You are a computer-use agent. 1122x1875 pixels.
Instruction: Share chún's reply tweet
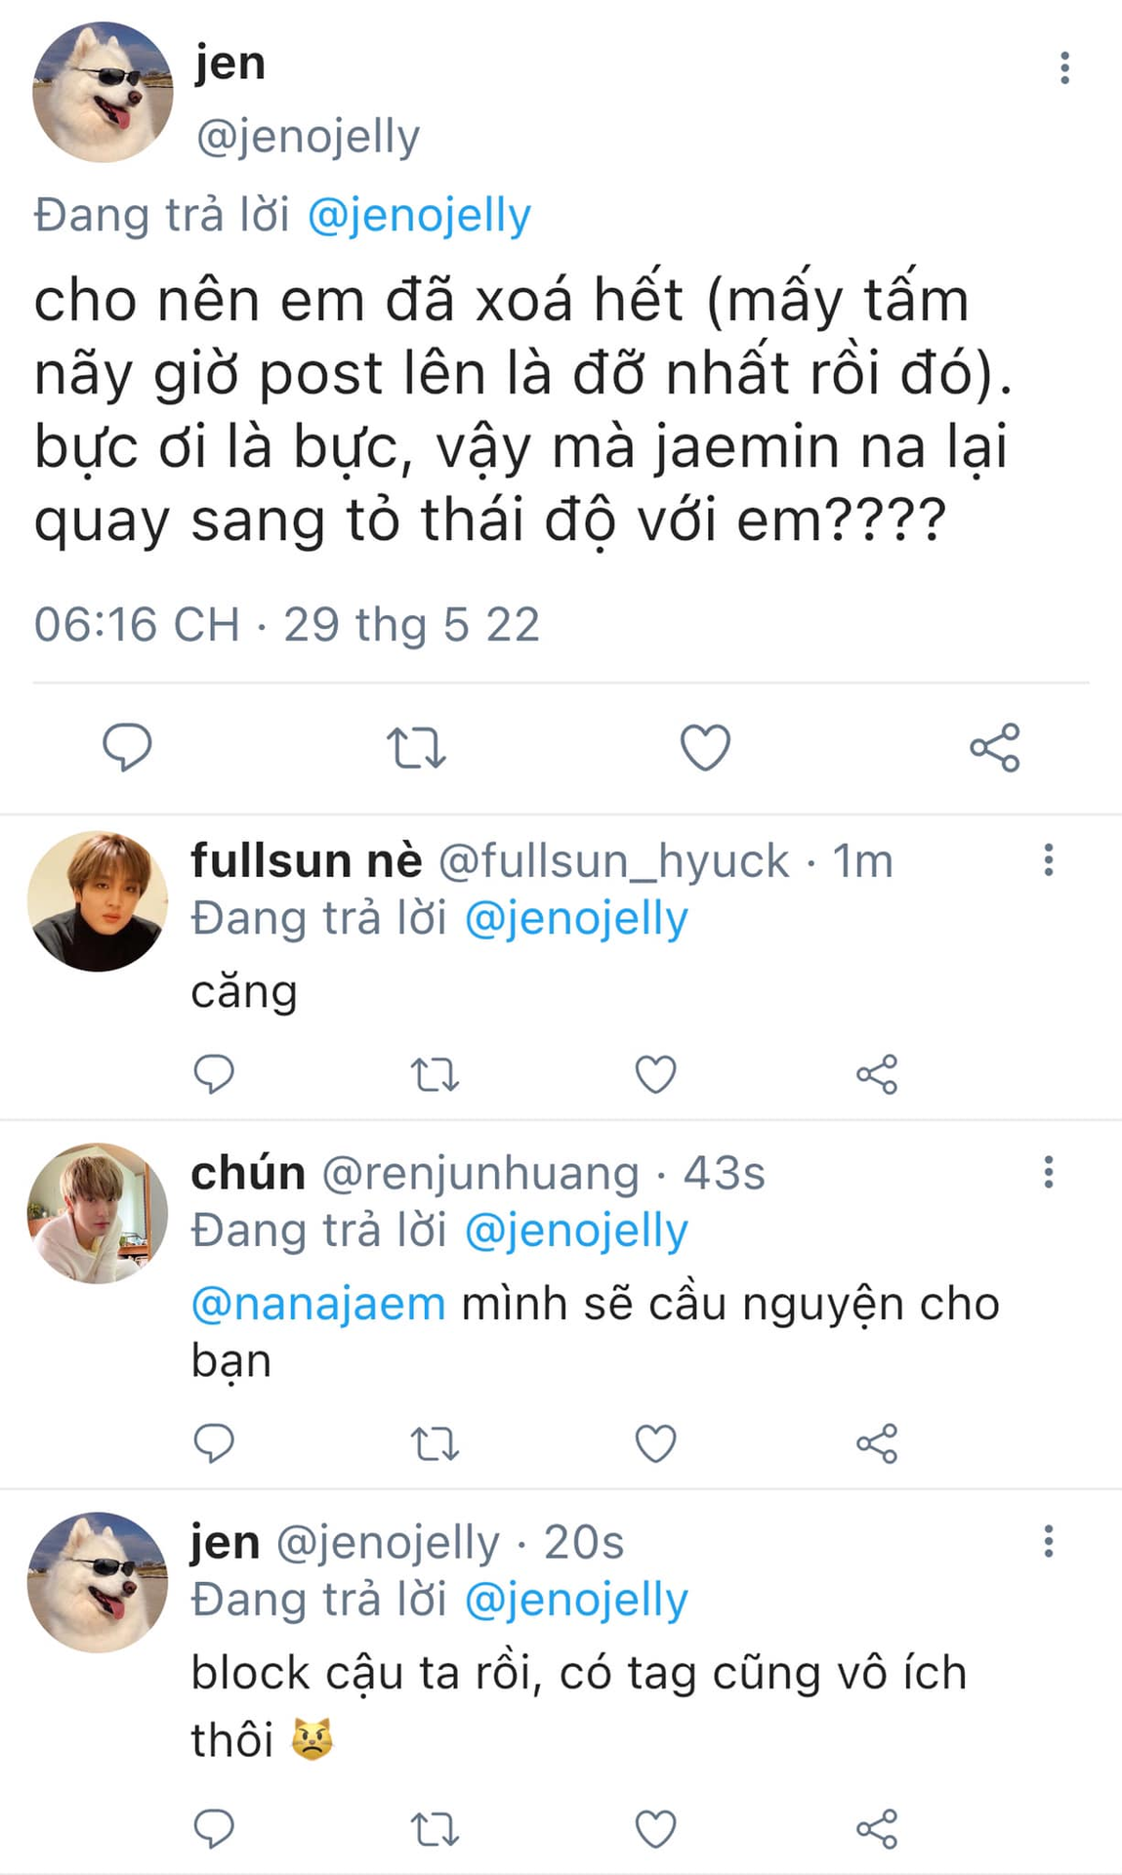coord(876,1443)
